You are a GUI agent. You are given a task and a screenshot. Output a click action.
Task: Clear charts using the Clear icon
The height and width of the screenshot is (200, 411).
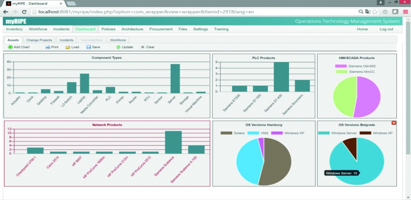tap(142, 47)
